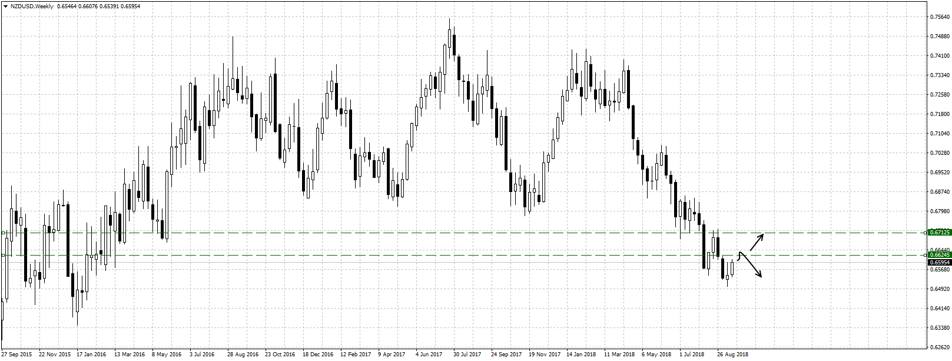Click the NZDUSD,Weekly chart title
The width and height of the screenshot is (952, 361).
32,6
